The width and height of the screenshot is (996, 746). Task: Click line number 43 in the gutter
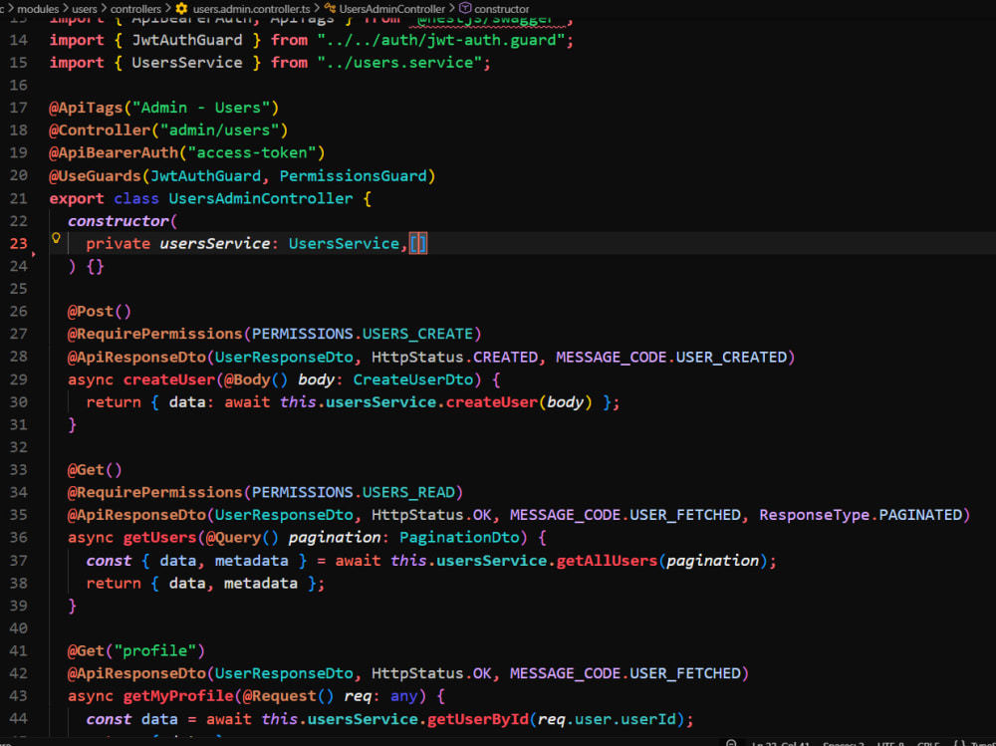(19, 696)
